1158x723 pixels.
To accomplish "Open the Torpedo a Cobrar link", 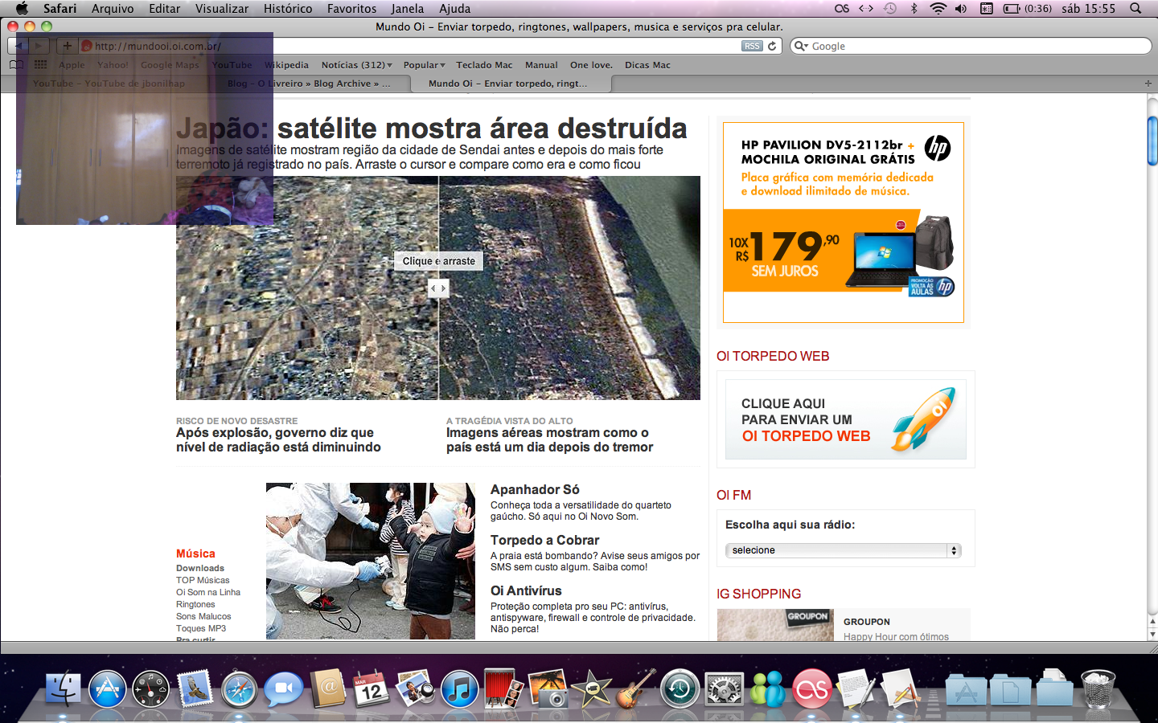I will pos(544,540).
